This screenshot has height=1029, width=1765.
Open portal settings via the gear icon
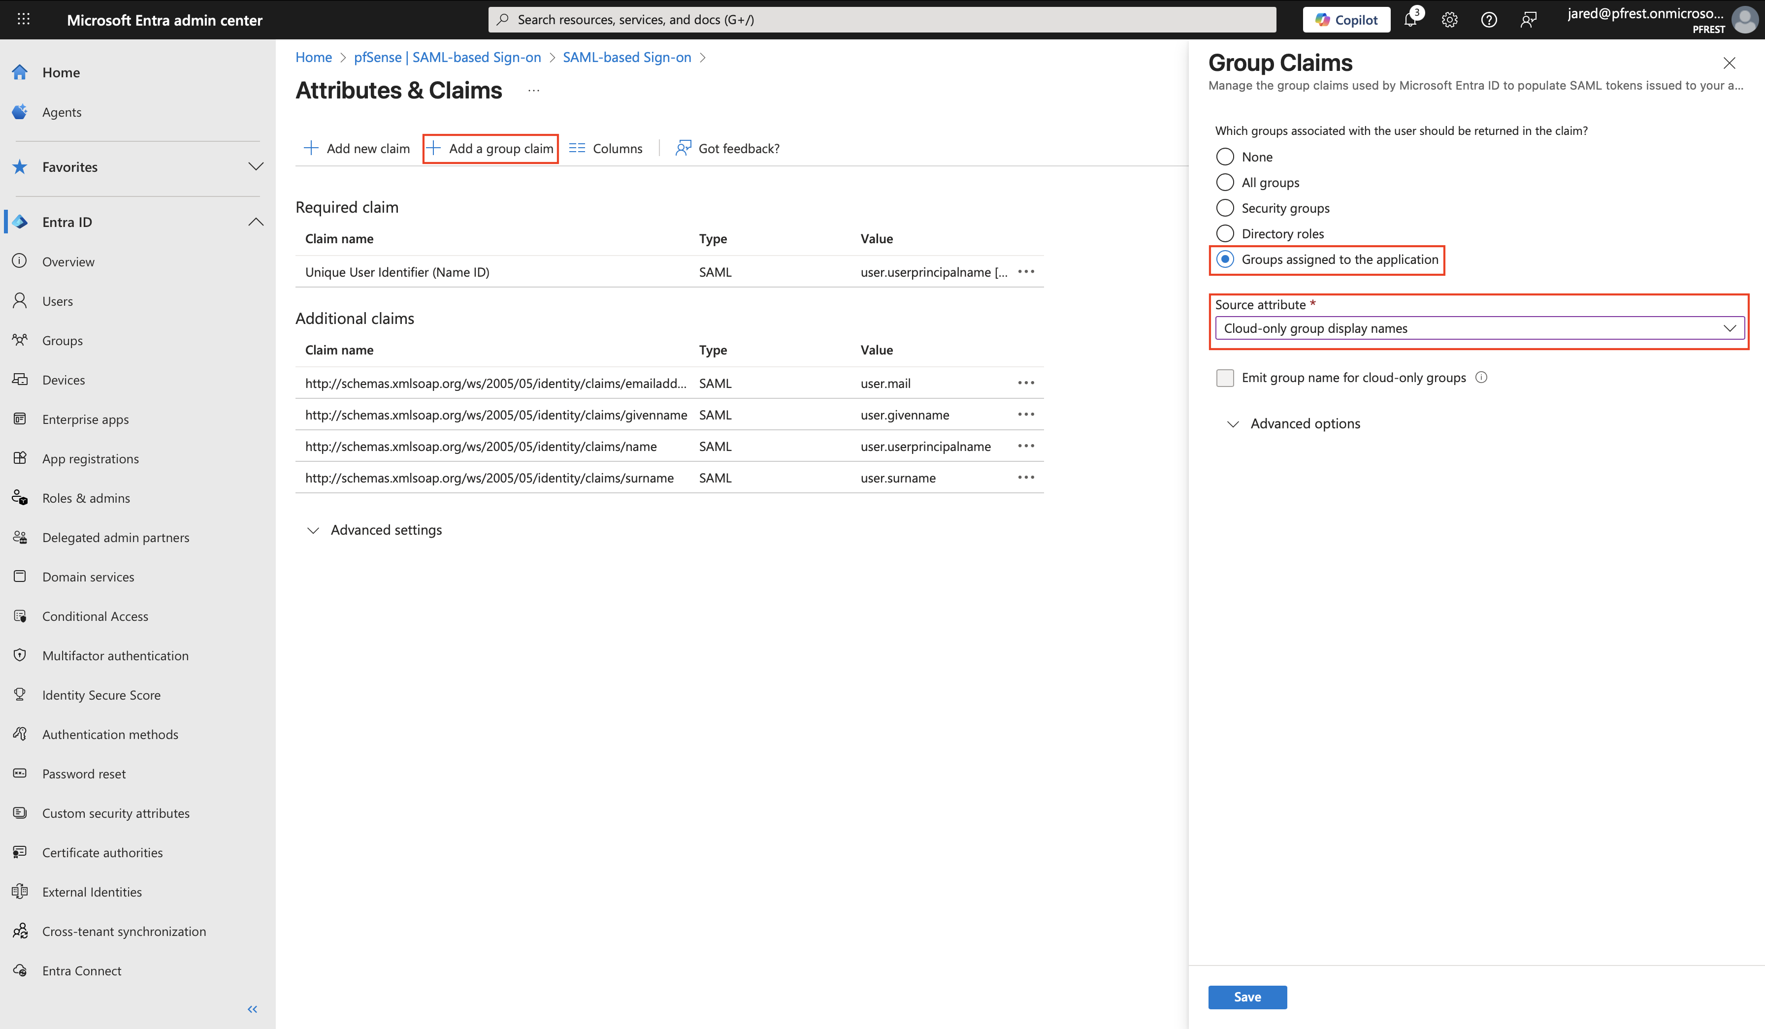click(x=1448, y=19)
